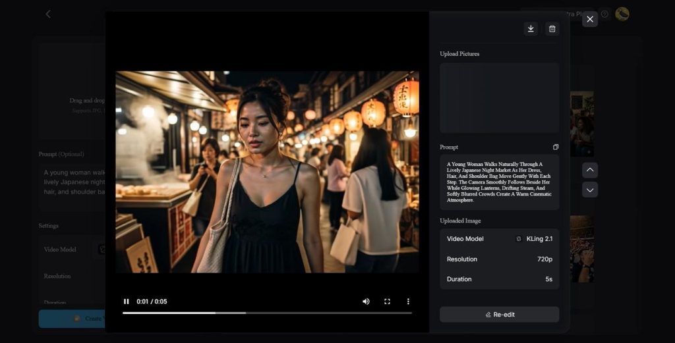The width and height of the screenshot is (675, 343).
Task: Click the Upload Pictures preview area
Action: 500,97
